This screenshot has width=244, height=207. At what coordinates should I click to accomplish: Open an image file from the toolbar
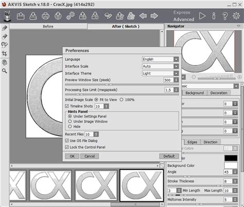[x=21, y=16]
